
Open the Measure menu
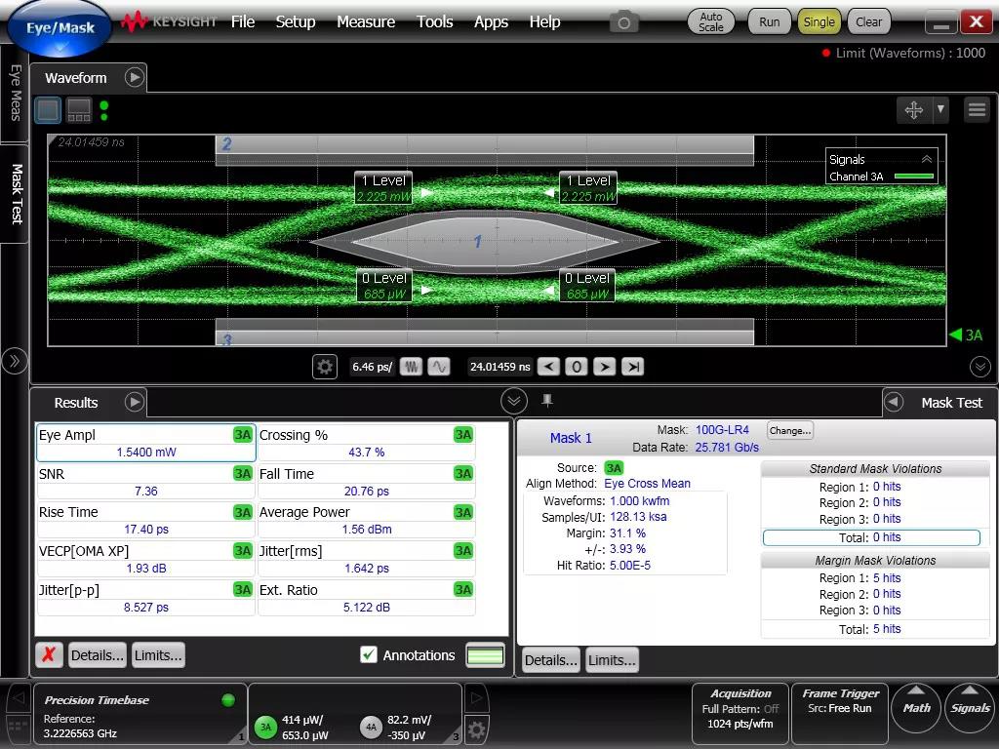tap(366, 21)
